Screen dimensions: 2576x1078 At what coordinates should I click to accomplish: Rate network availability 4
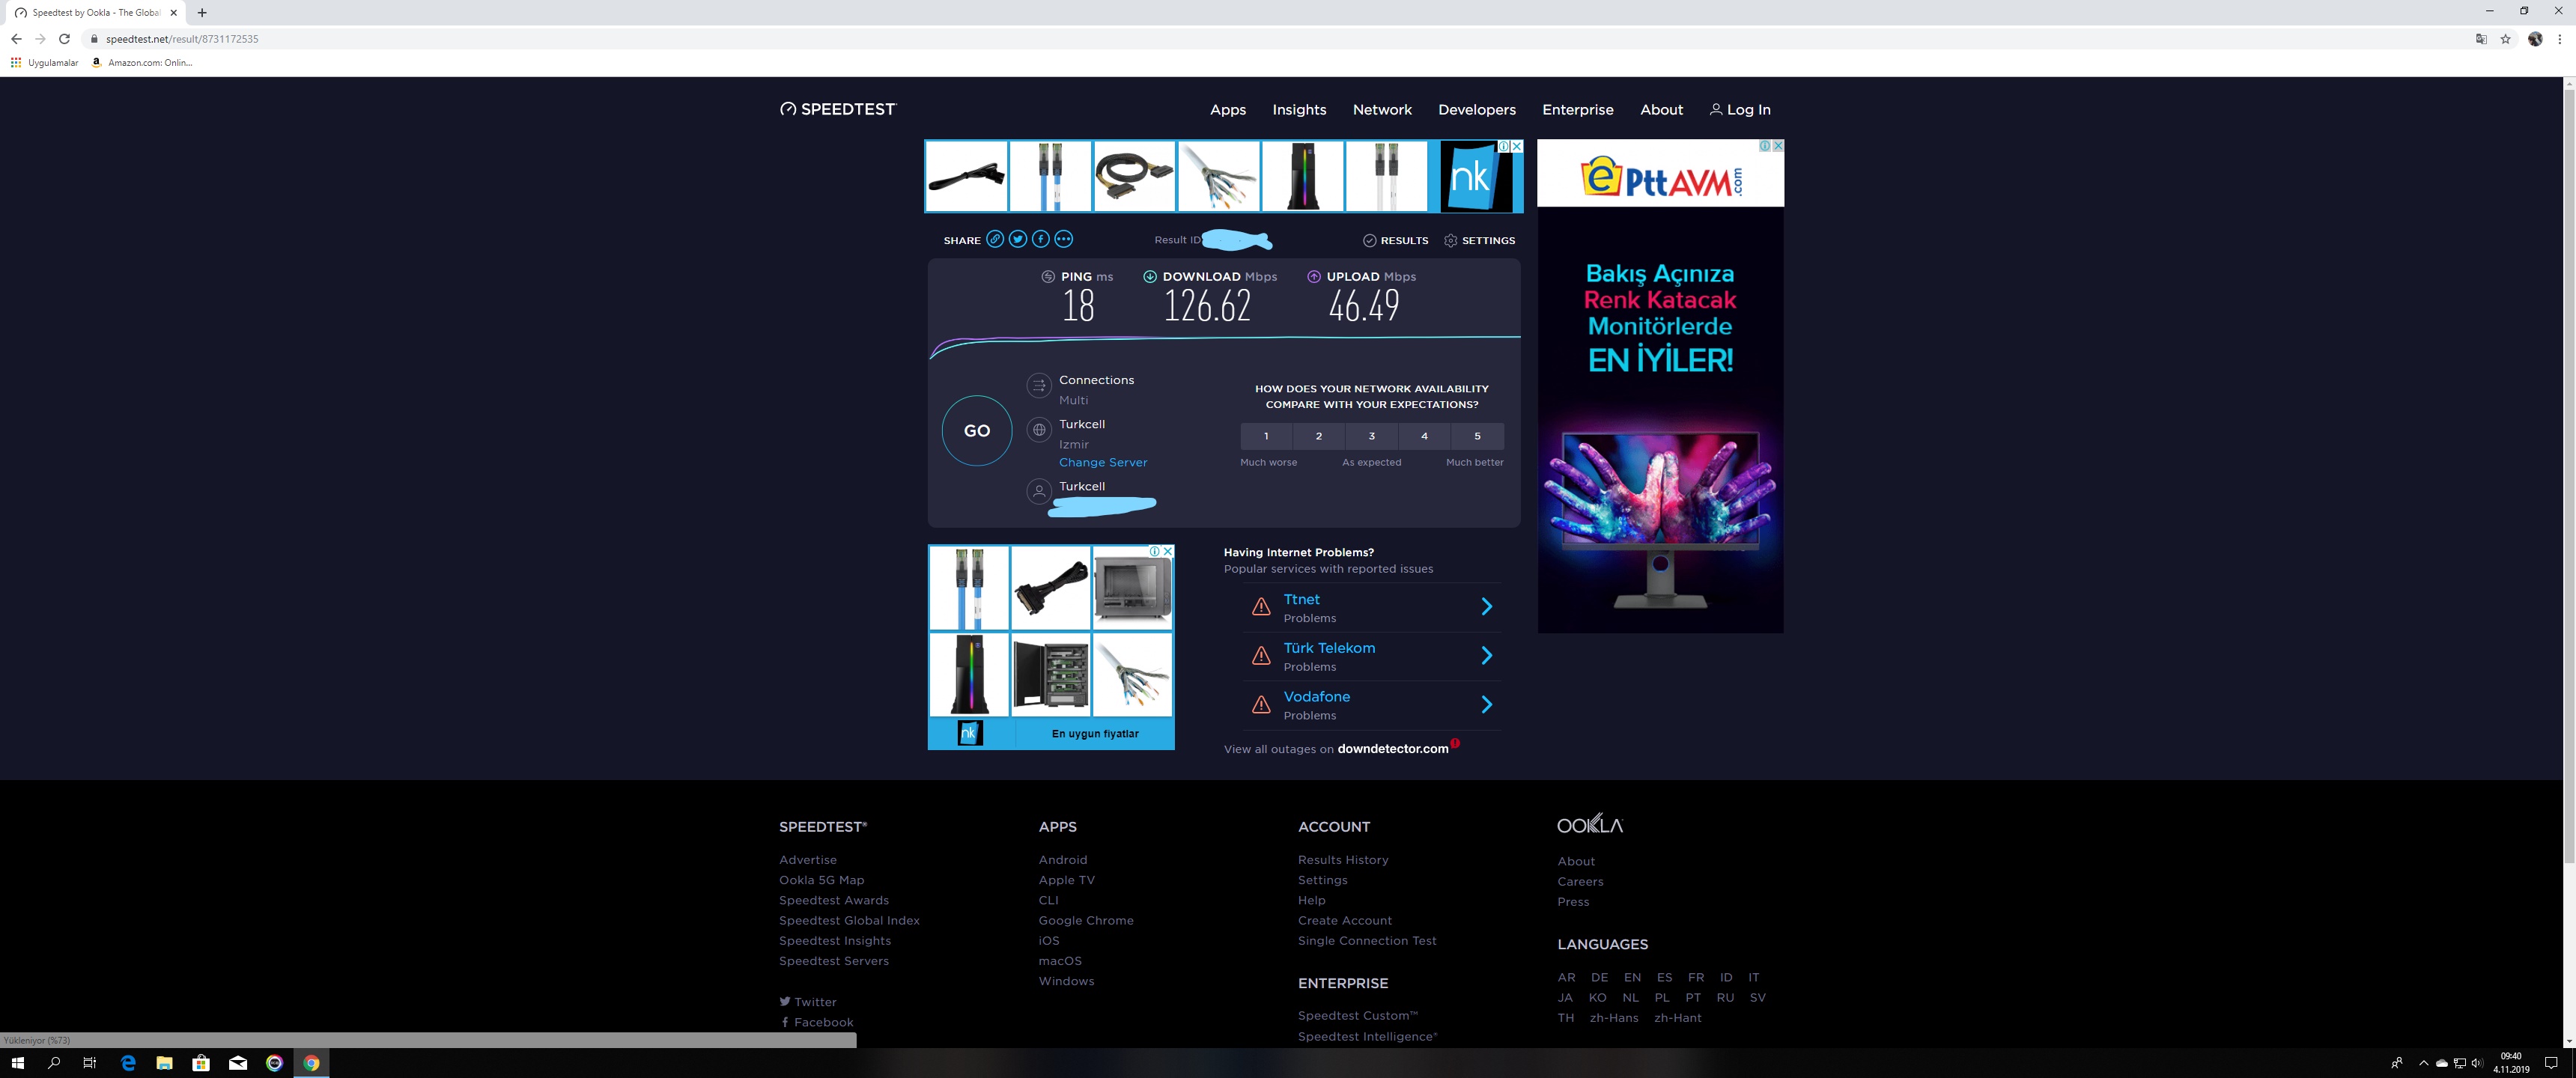click(x=1425, y=436)
